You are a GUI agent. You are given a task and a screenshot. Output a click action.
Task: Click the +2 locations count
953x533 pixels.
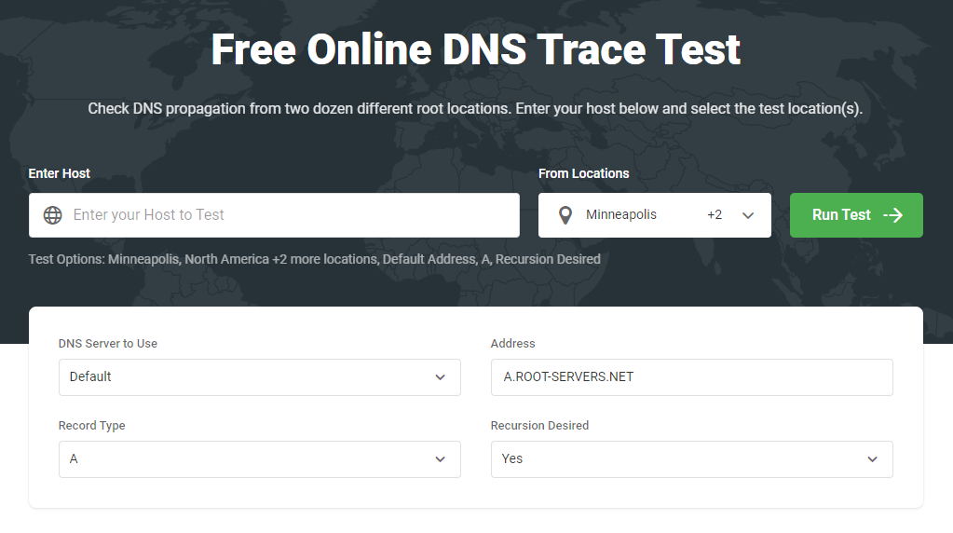[x=715, y=214]
